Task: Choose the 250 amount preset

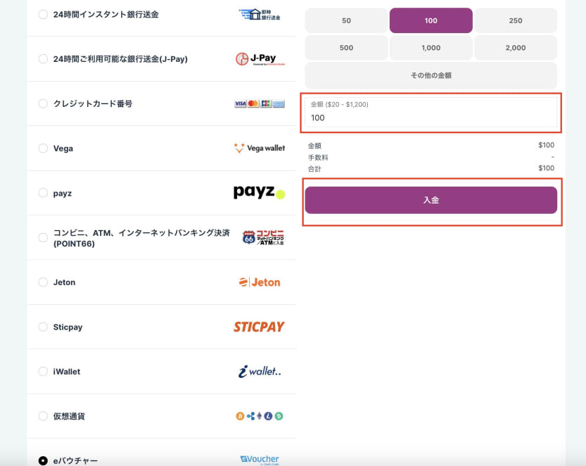Action: [x=516, y=20]
